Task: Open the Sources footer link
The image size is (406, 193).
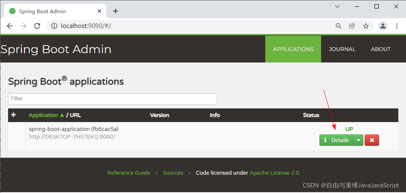Action: point(173,173)
